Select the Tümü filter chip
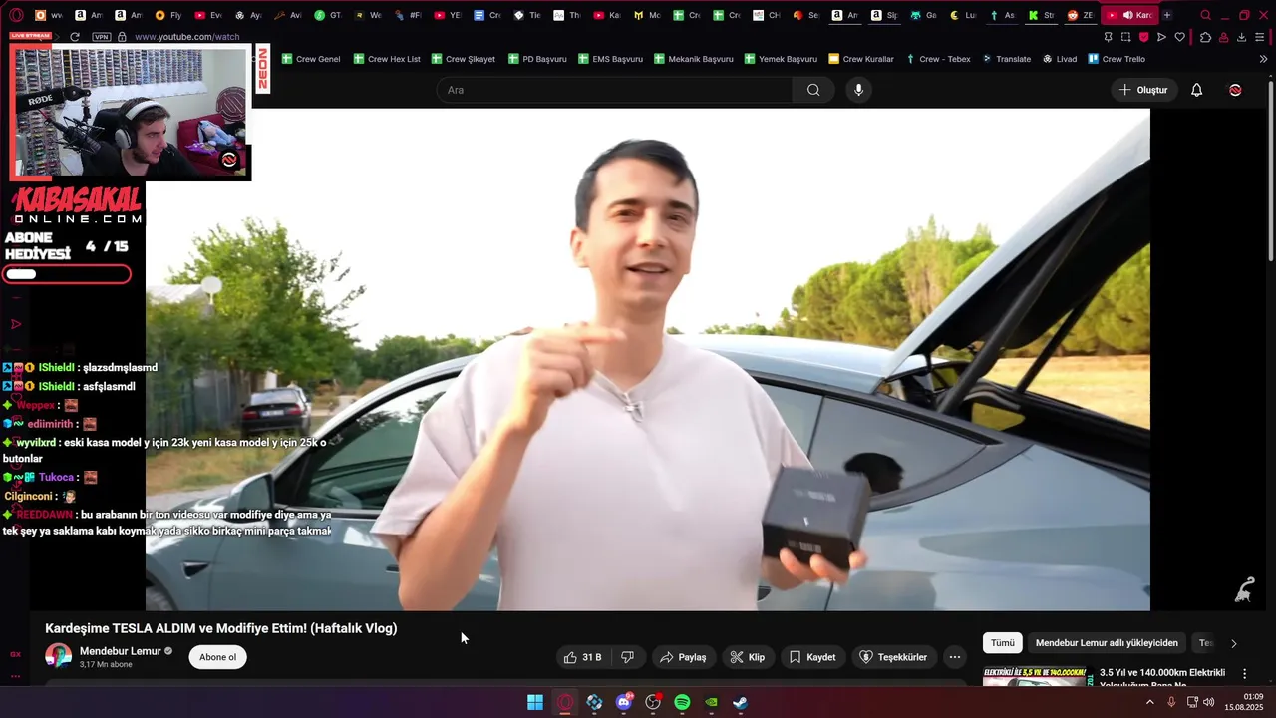The height and width of the screenshot is (718, 1276). [x=1002, y=643]
